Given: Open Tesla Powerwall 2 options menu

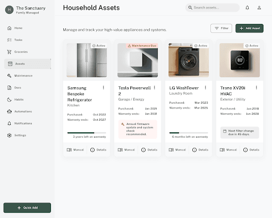Looking at the screenshot, I should pos(155,87).
